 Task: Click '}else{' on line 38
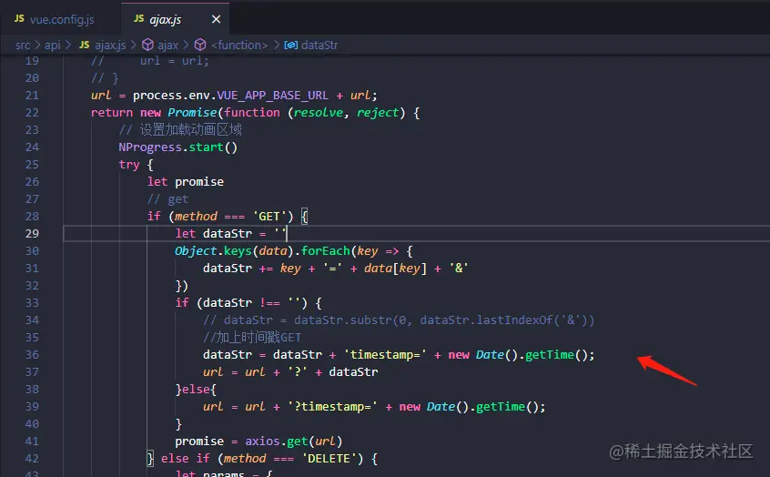pyautogui.click(x=196, y=390)
